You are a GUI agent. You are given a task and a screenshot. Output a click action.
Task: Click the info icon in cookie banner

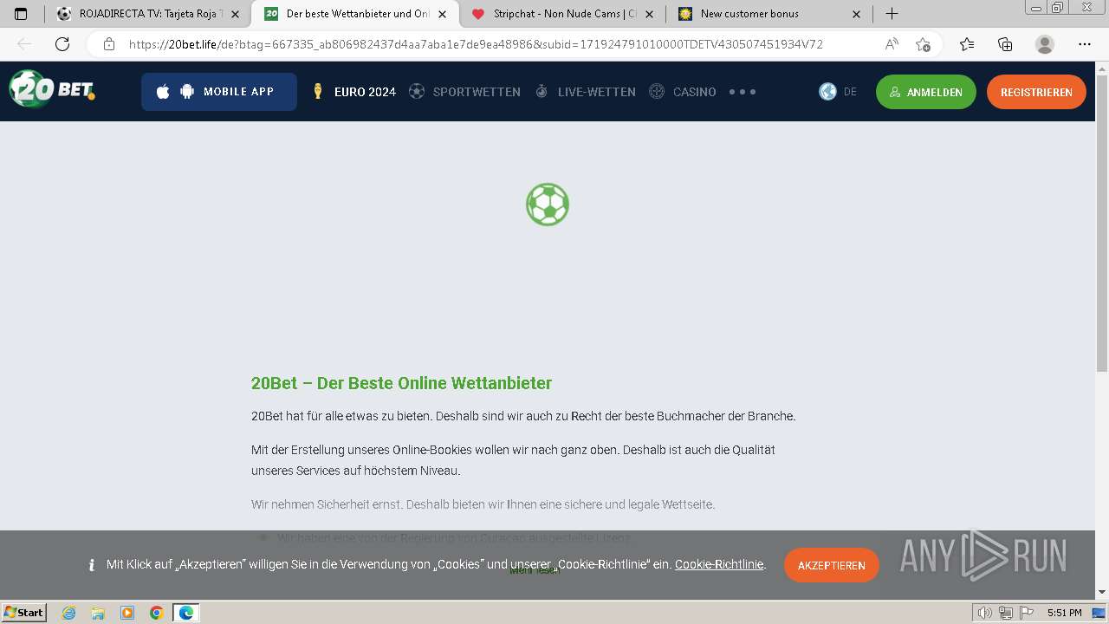(x=92, y=565)
